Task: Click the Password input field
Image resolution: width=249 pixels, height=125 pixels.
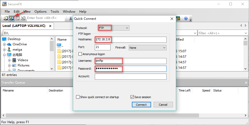Action: pos(131,69)
